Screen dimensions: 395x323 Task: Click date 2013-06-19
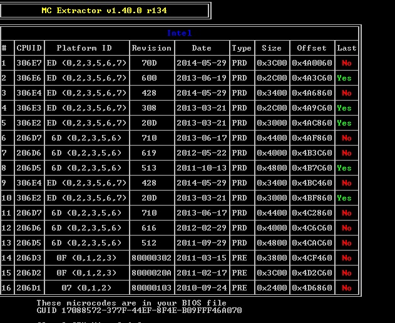202,78
